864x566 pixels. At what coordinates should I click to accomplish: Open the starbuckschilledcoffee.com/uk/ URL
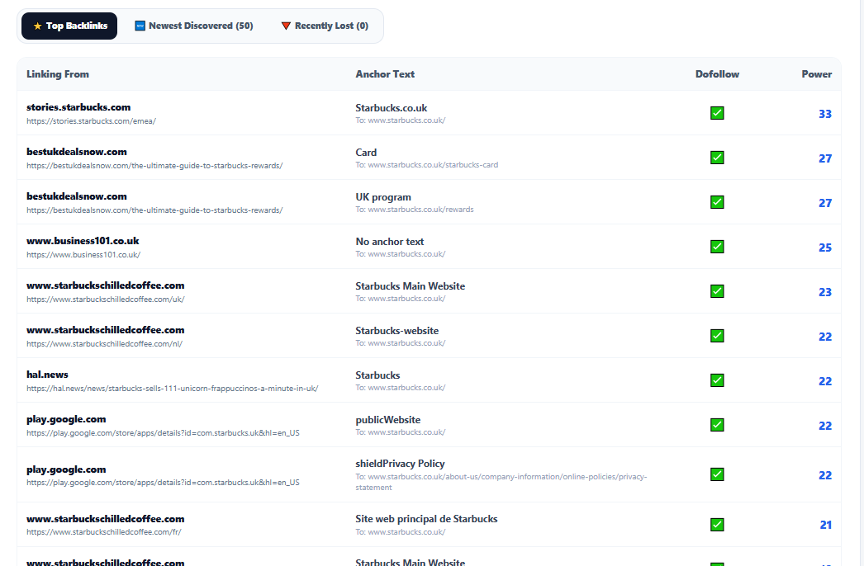(x=105, y=300)
